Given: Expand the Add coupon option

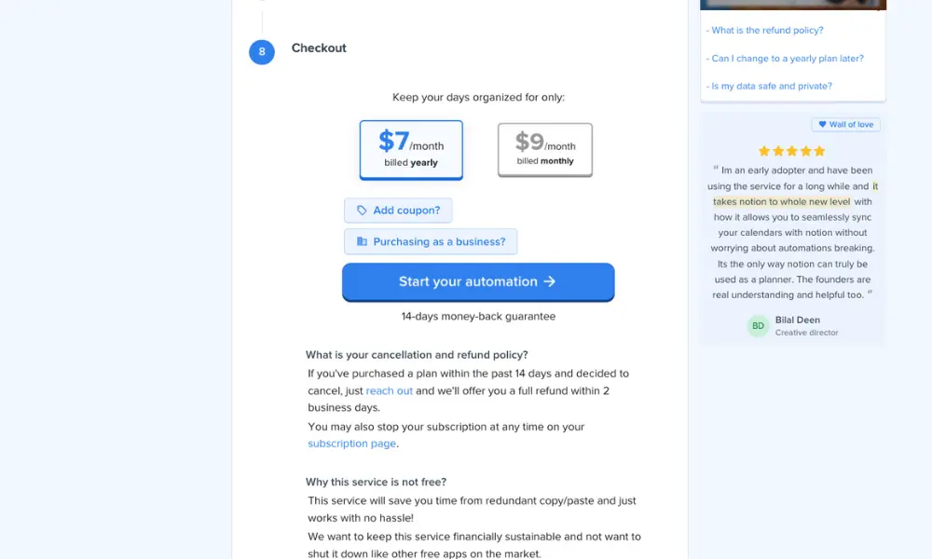Looking at the screenshot, I should point(398,211).
